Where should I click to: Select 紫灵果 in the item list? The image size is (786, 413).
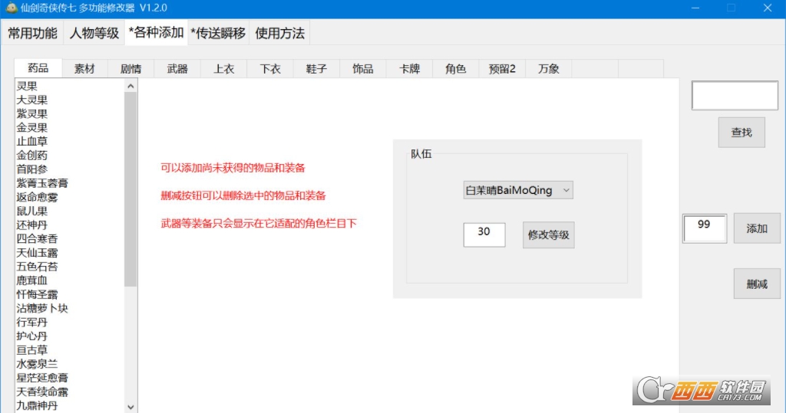click(x=32, y=113)
